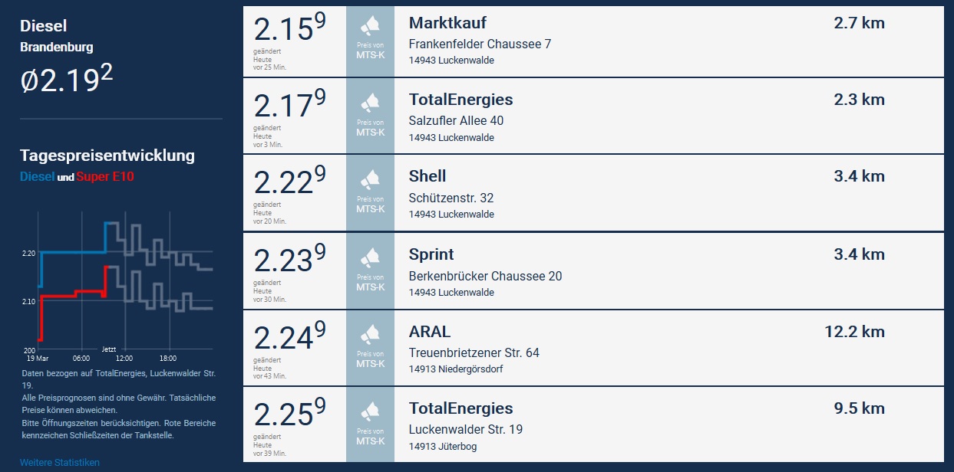Click the 2.17 price of TotalEnergies Luckenwalde
The height and width of the screenshot is (472, 954).
click(x=290, y=106)
